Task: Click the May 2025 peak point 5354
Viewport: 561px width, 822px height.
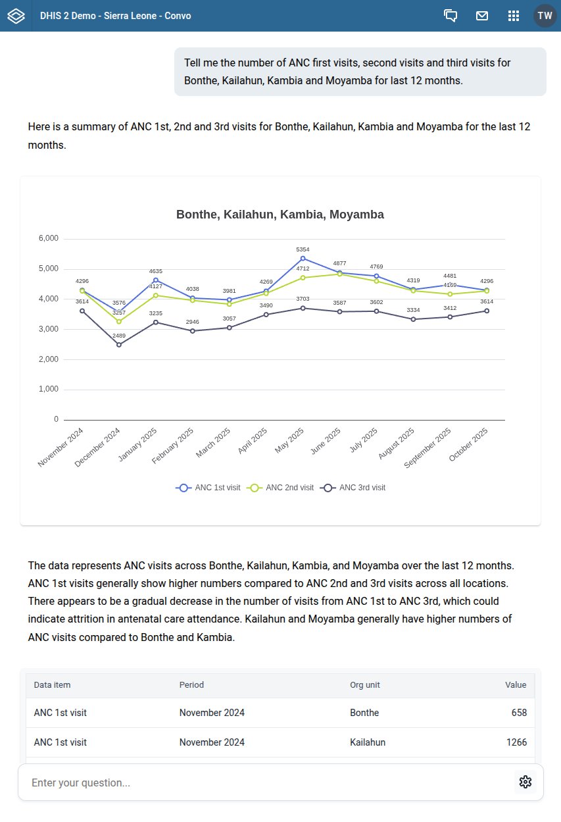Action: point(303,259)
